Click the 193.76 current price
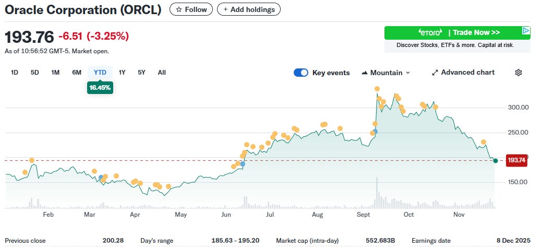 click(29, 37)
